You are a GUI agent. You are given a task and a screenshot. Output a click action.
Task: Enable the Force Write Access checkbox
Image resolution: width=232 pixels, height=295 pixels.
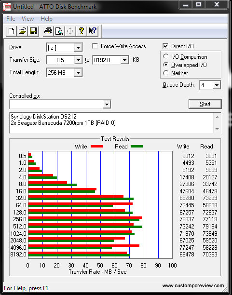(x=95, y=46)
